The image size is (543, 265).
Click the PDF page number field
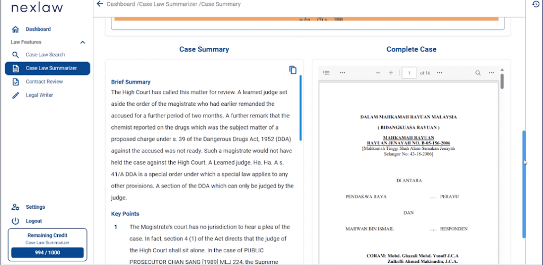tap(409, 73)
